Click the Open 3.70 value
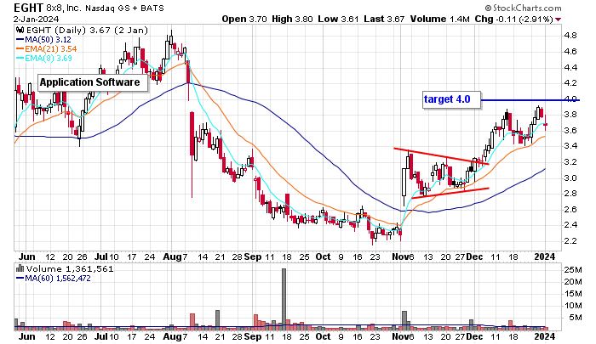 [x=244, y=19]
